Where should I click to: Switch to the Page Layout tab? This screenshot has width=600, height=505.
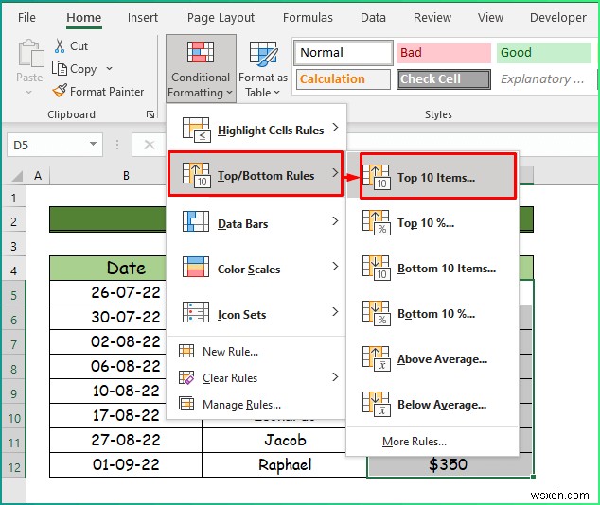[221, 18]
